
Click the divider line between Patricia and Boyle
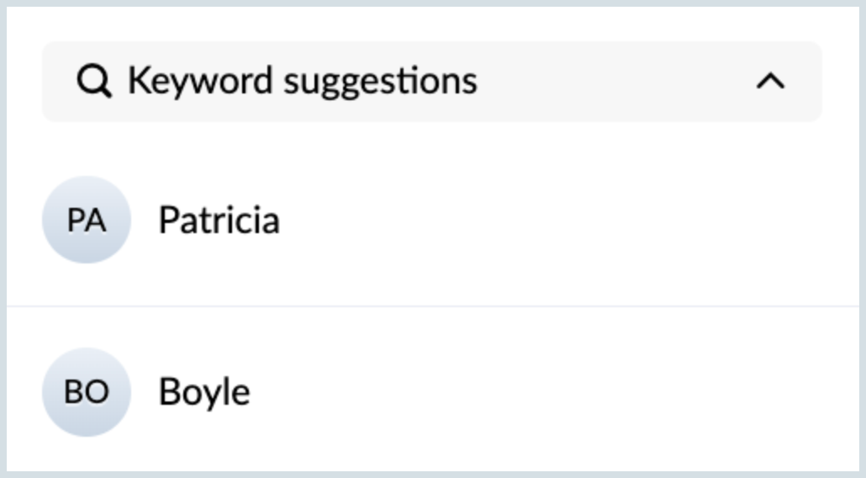(x=433, y=305)
